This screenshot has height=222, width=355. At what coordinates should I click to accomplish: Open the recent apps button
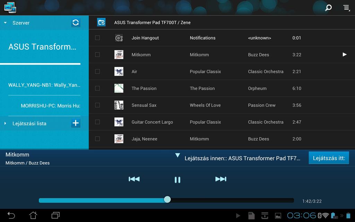[55, 215]
